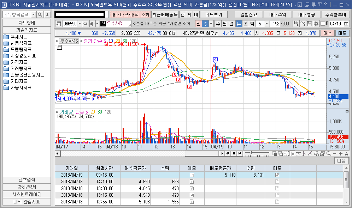Open the calendar date picker icon
The image size is (352, 208).
pyautogui.click(x=346, y=24)
